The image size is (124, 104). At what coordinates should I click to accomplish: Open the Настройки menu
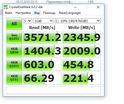23,13
